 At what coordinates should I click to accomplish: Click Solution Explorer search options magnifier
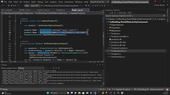[164, 16]
